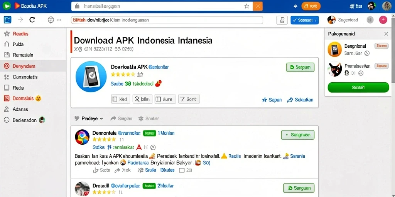The width and height of the screenshot is (395, 197).
Task: Click the orange X button in address bar
Action: click(257, 6)
